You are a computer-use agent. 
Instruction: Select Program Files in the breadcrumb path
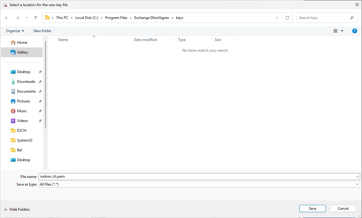pos(116,18)
